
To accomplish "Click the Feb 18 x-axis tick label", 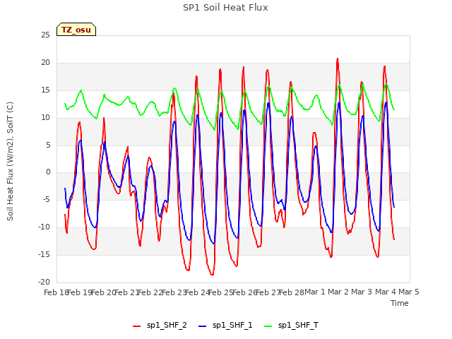I will (56, 292).
